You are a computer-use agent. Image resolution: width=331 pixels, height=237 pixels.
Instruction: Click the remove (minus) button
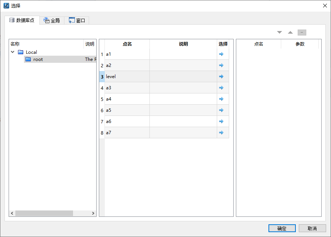point(302,33)
